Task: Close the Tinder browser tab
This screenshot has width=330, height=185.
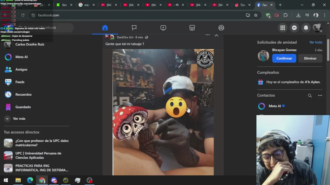Action: click(x=249, y=5)
